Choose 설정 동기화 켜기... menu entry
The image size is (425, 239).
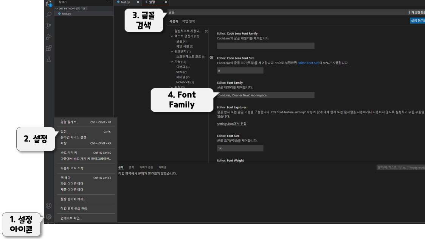(x=86, y=199)
